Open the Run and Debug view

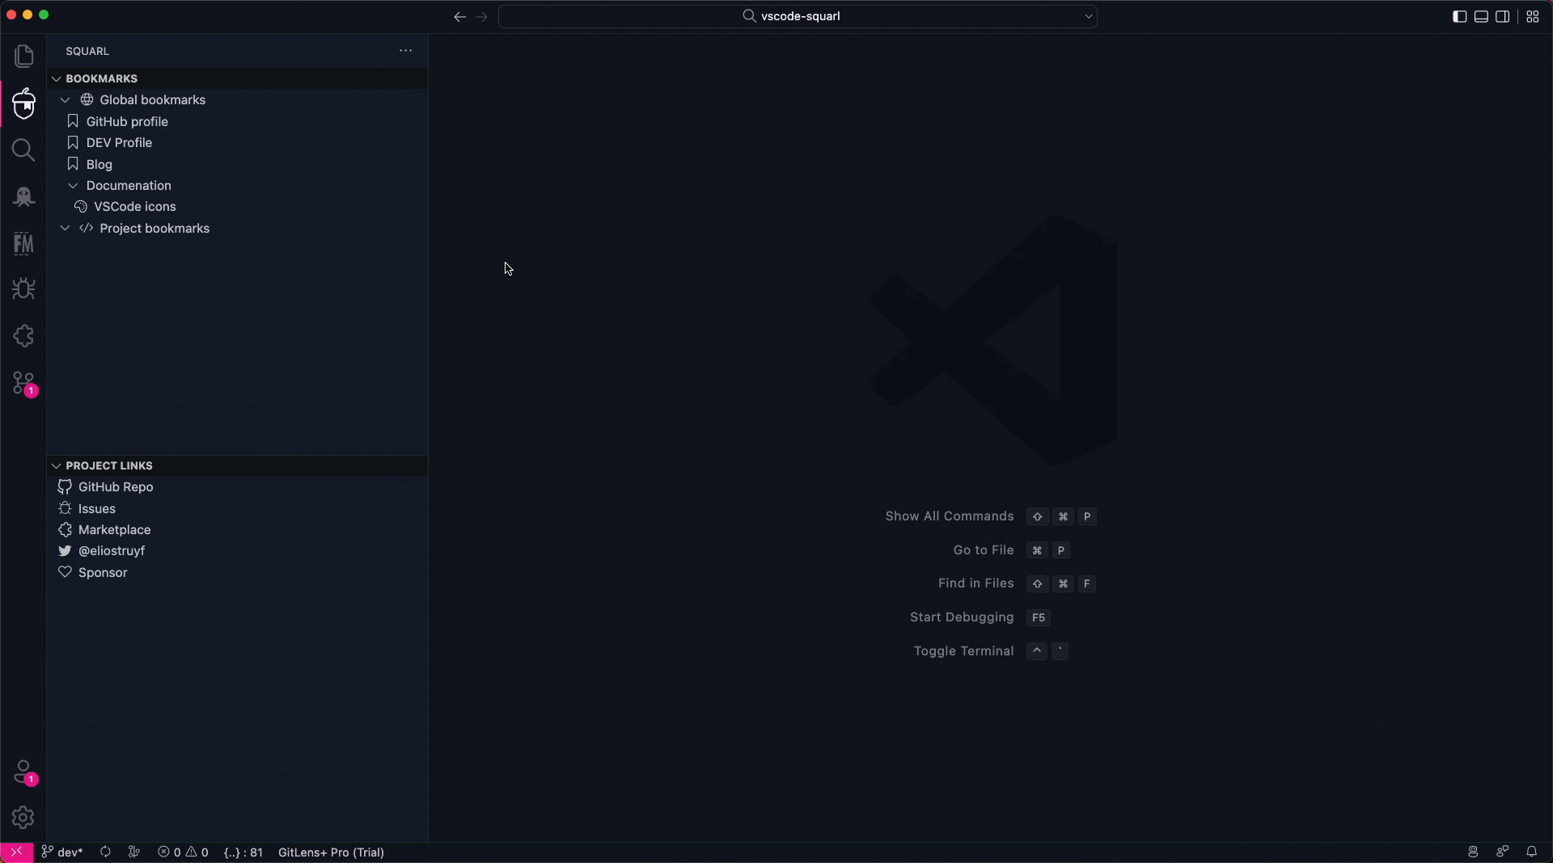click(23, 288)
